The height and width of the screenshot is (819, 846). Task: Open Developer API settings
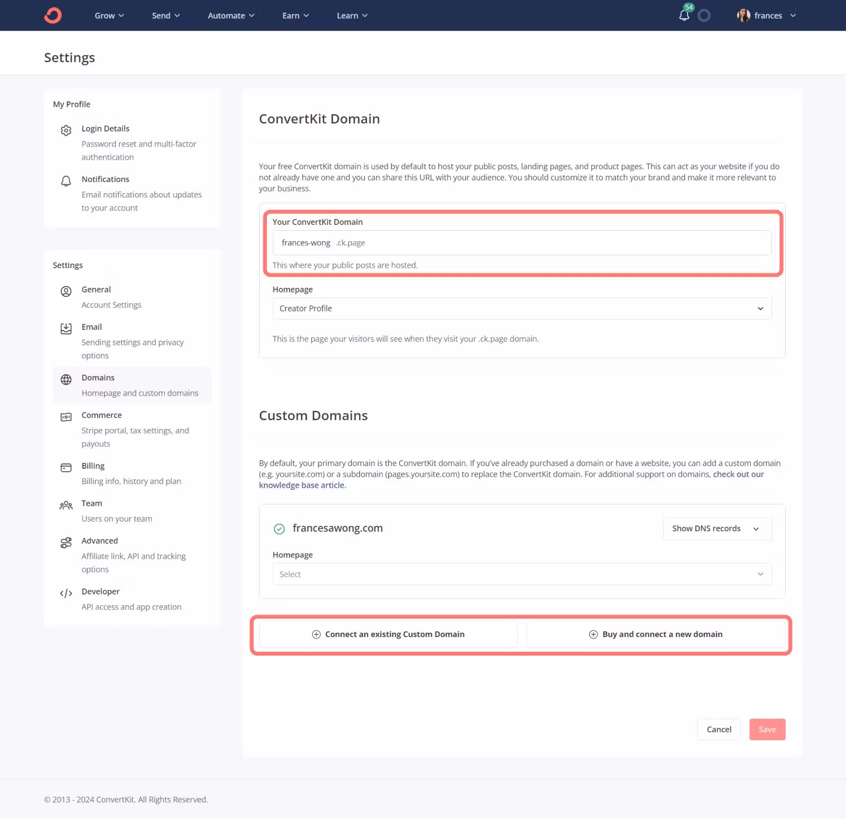(132, 599)
